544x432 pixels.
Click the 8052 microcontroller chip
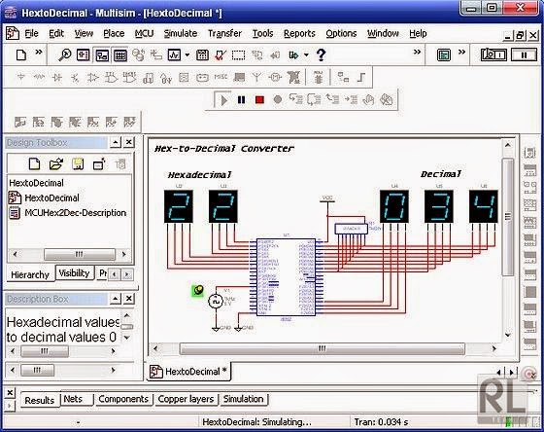point(286,277)
